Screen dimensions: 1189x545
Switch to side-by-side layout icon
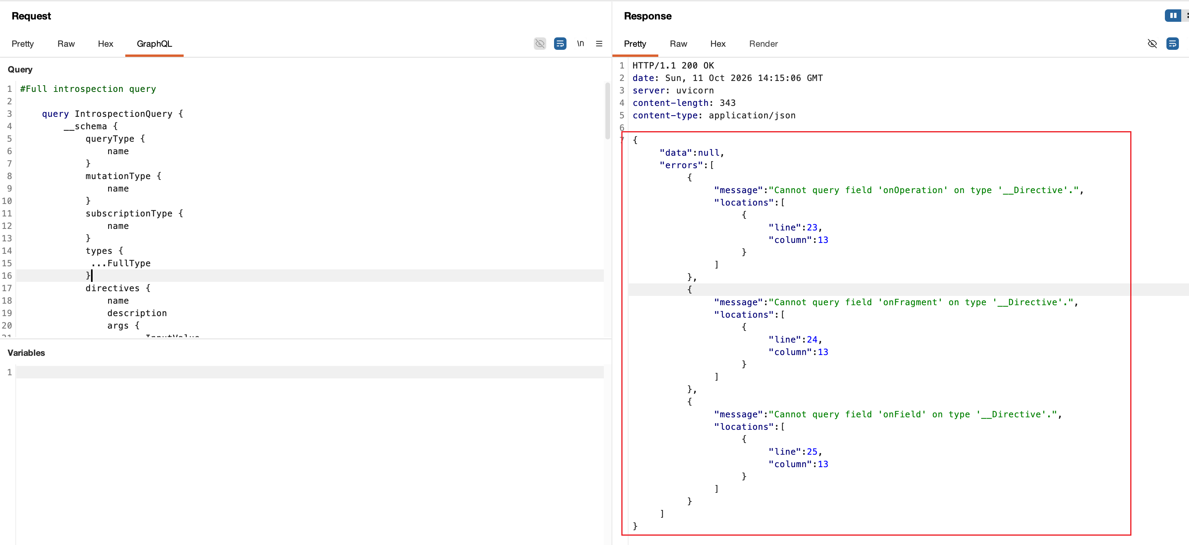1173,15
